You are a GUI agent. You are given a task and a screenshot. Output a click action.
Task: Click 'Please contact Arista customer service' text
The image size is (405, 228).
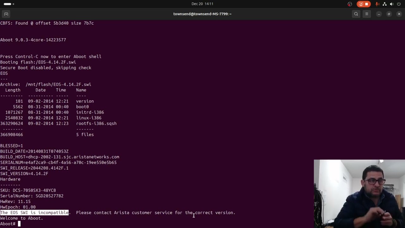click(124, 212)
